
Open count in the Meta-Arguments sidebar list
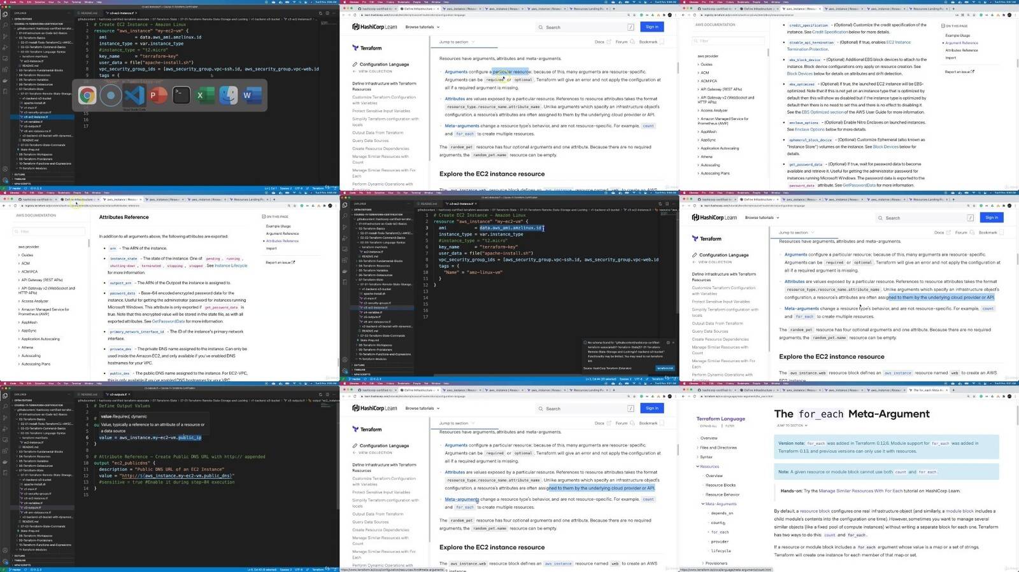716,522
